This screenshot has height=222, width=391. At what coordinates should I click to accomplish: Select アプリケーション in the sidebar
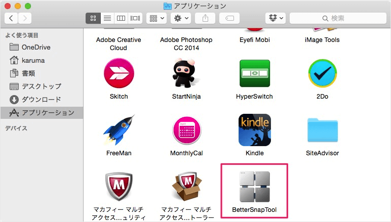pyautogui.click(x=42, y=113)
